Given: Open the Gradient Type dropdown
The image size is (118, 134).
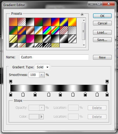Looking at the screenshot, I should tap(42, 67).
